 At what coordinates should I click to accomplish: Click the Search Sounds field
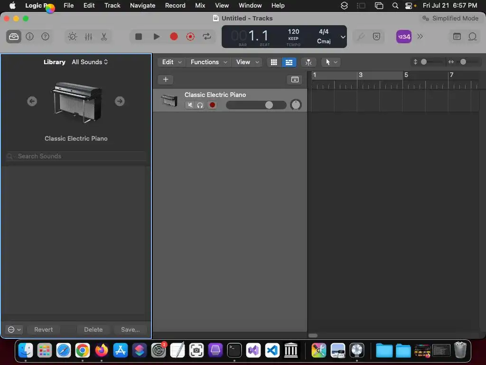click(76, 156)
